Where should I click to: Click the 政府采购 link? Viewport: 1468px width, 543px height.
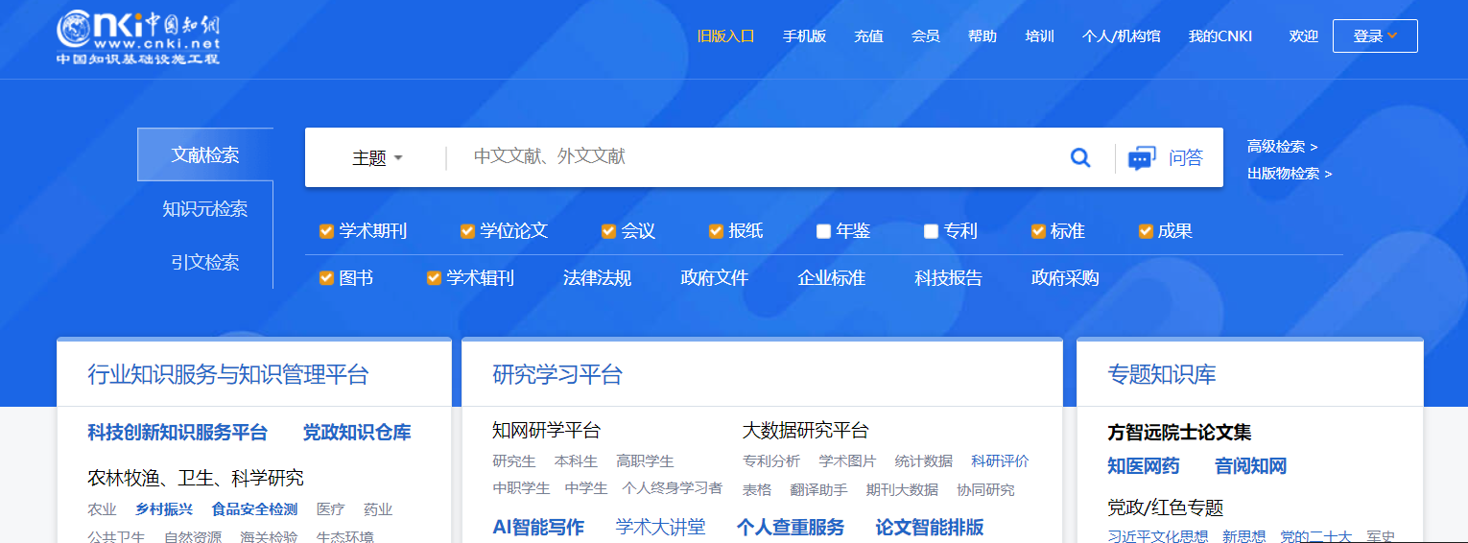[1065, 278]
